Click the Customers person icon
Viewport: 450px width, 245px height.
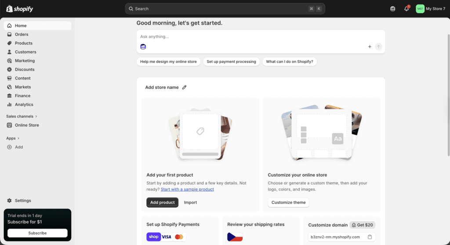tap(10, 52)
